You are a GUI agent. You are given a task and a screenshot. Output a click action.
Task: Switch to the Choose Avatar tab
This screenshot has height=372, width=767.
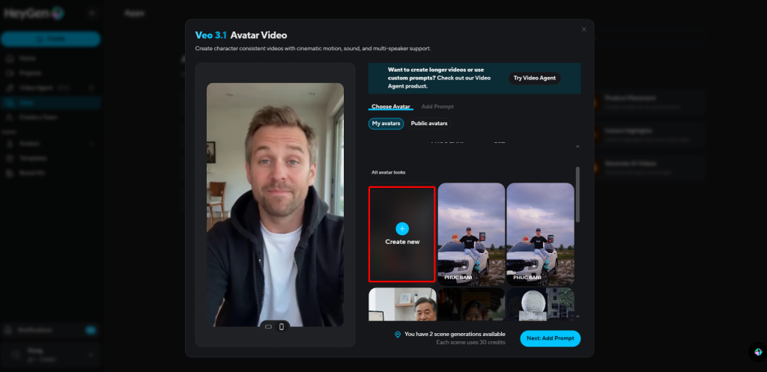tap(390, 107)
